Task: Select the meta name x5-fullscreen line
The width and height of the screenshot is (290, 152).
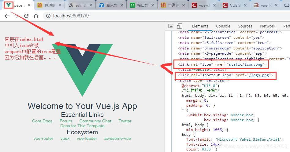Action: point(224,43)
